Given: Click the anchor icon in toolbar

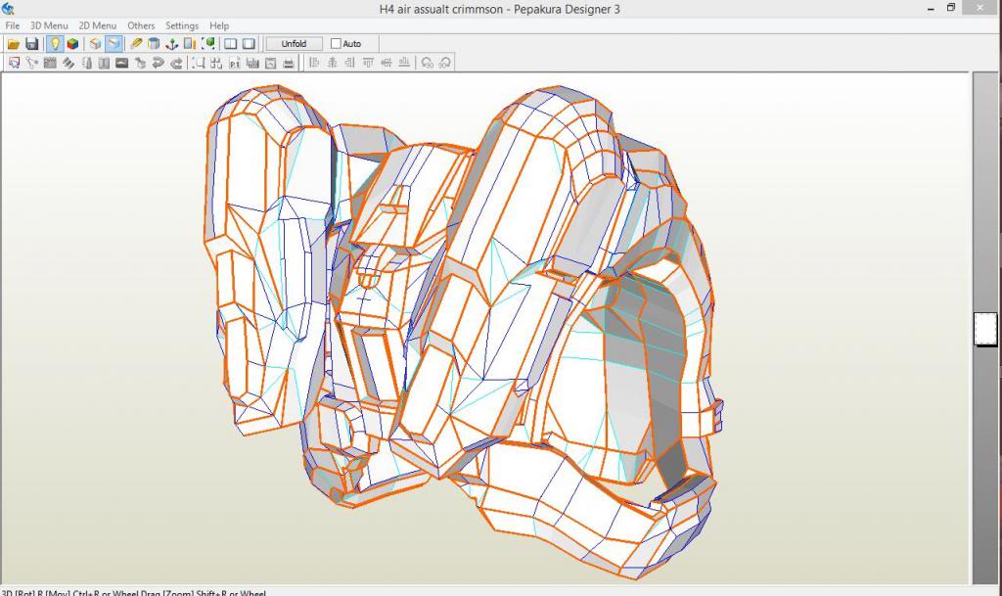Looking at the screenshot, I should tap(172, 44).
